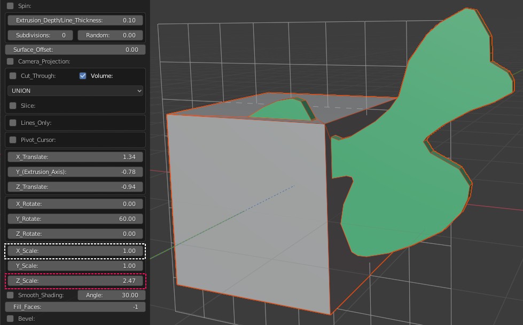Enable the Slice checkbox

tap(13, 106)
